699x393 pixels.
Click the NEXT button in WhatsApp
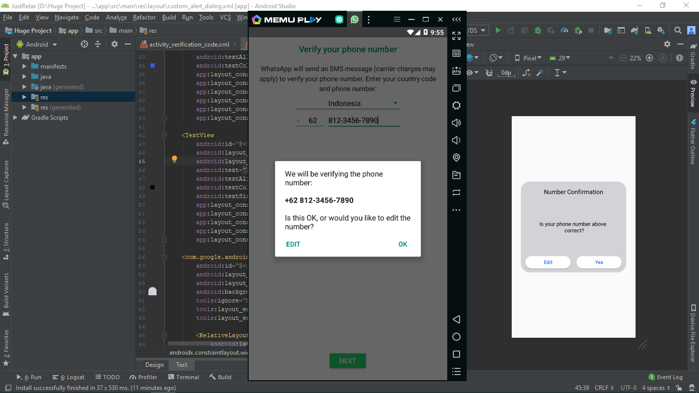pos(348,361)
